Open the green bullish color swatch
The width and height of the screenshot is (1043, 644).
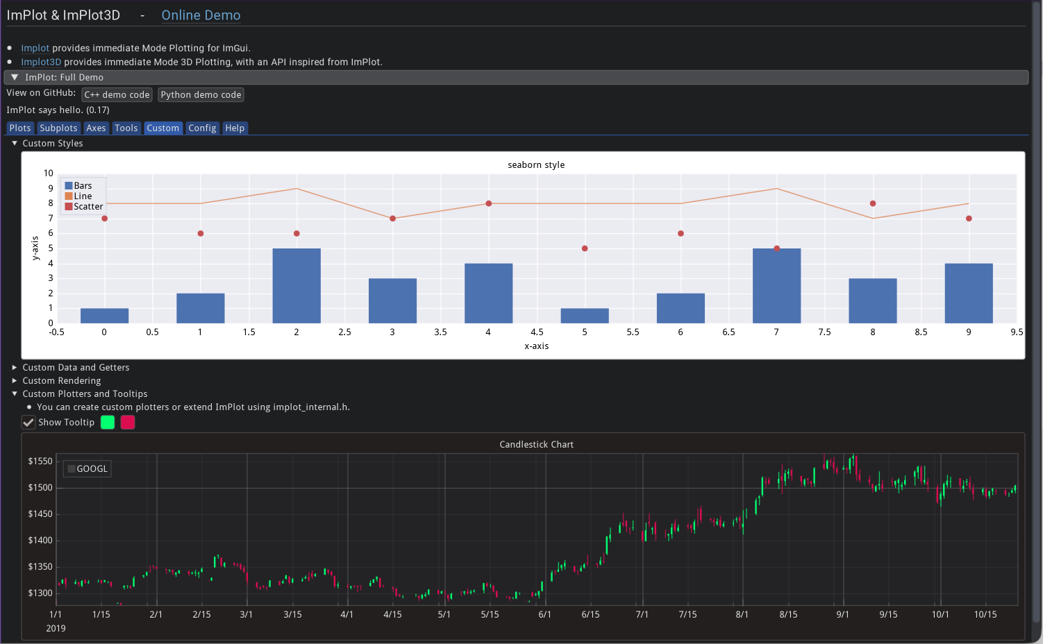point(108,423)
